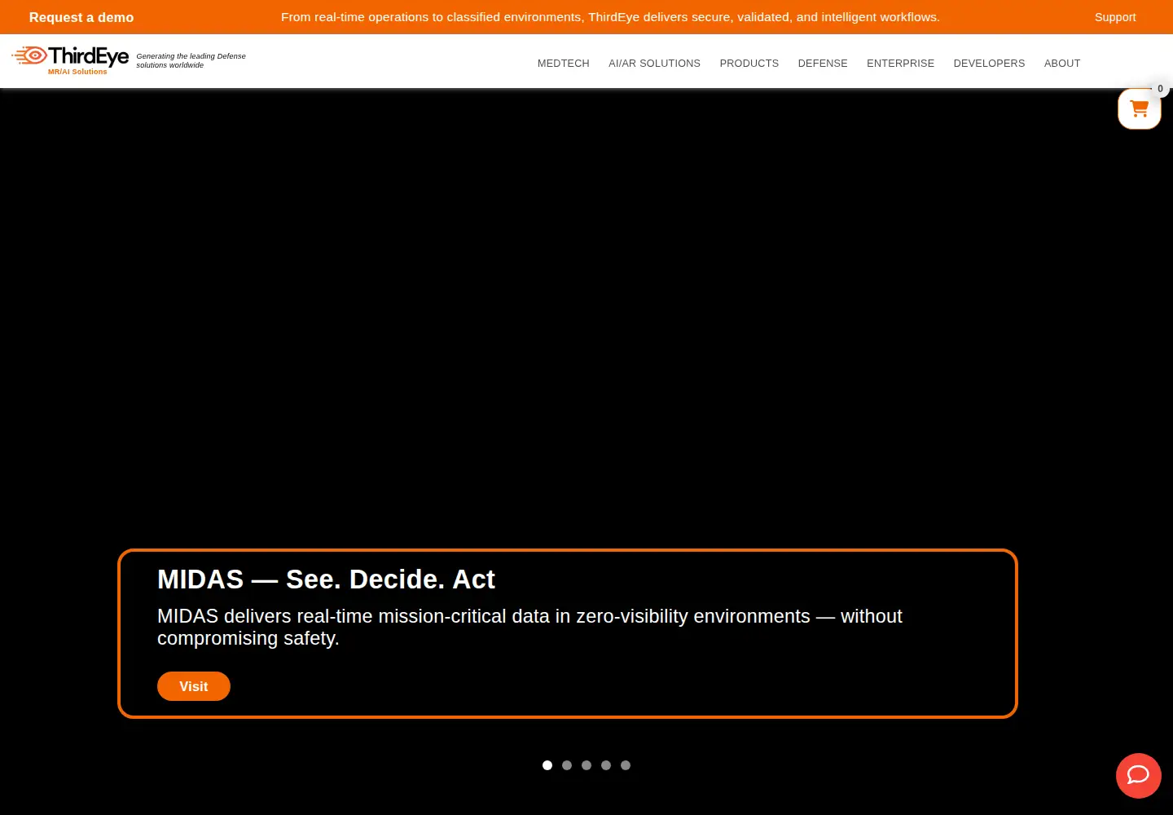Click the cart item count badge

pyautogui.click(x=1160, y=89)
